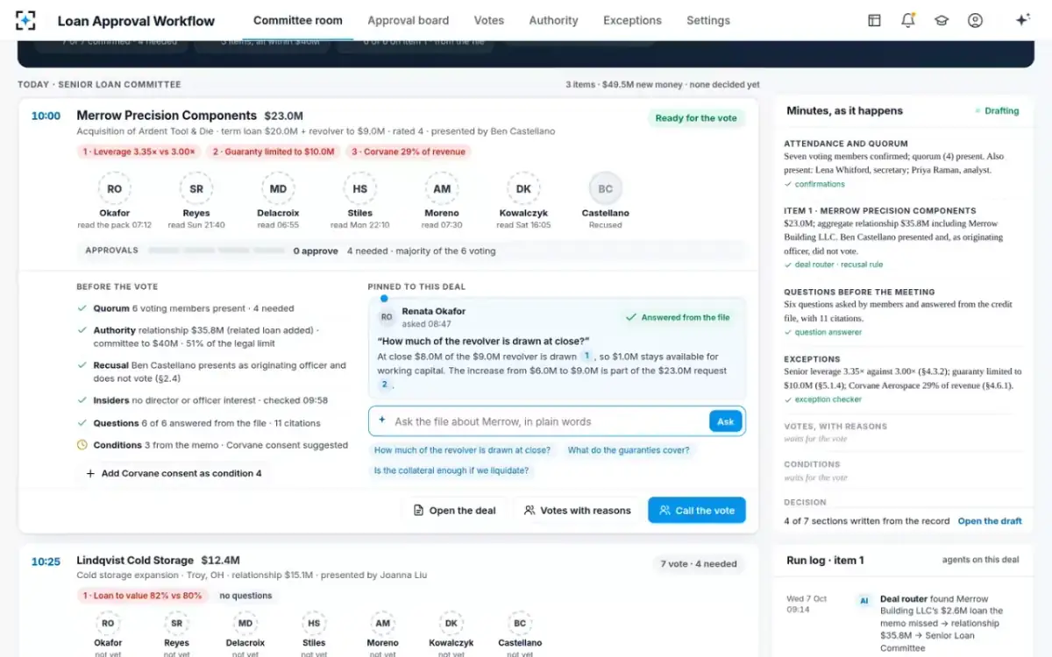Click the Ready for the vote badge

[x=697, y=118]
